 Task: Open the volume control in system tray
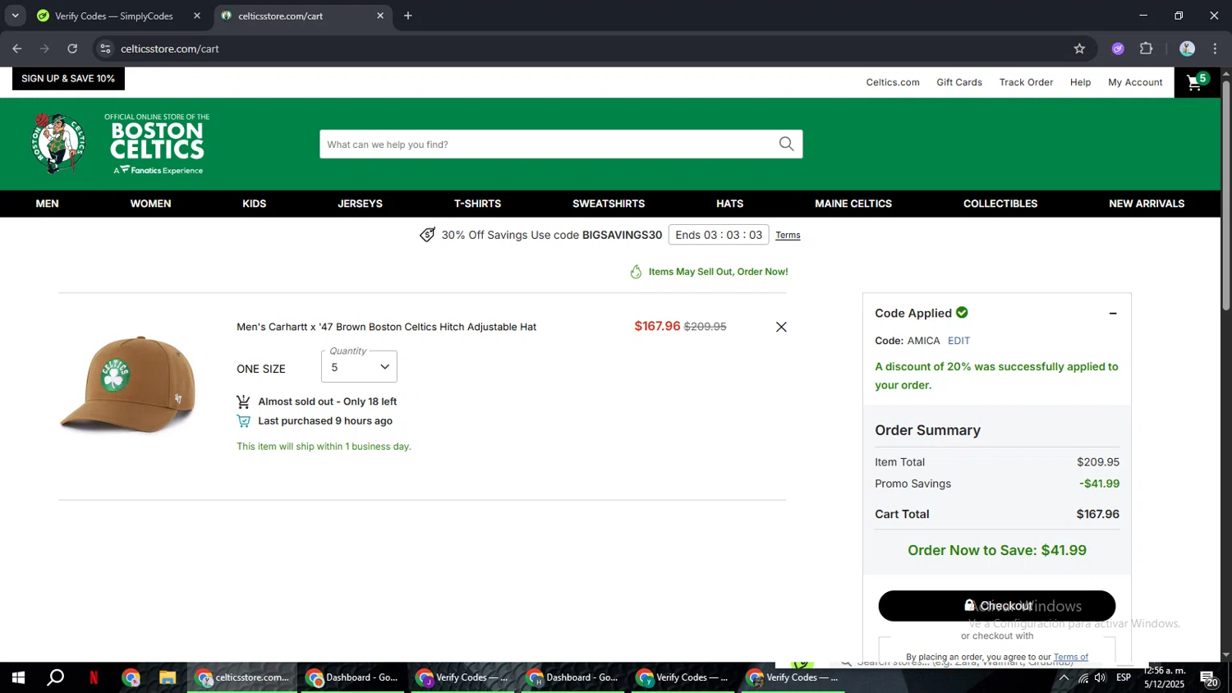pyautogui.click(x=1101, y=677)
